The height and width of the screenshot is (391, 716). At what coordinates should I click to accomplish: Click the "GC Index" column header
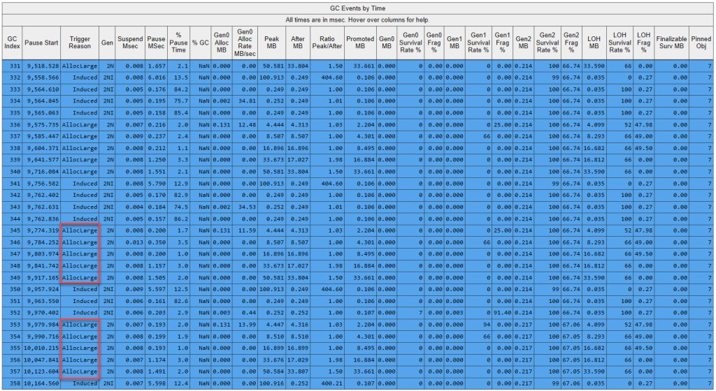(x=12, y=43)
